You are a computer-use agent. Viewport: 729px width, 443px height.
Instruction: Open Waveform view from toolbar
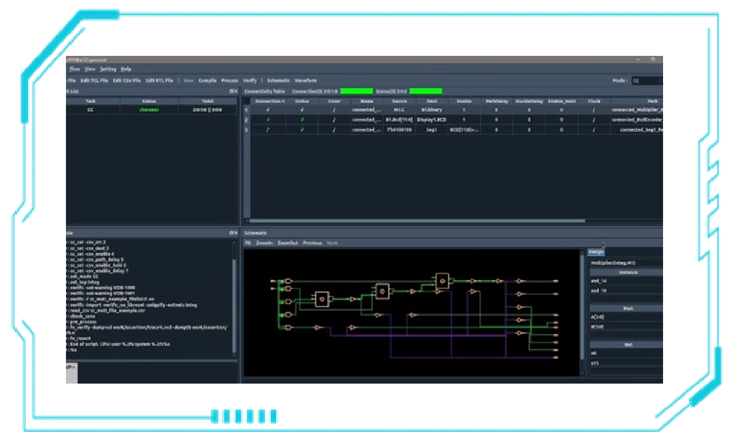pyautogui.click(x=305, y=81)
